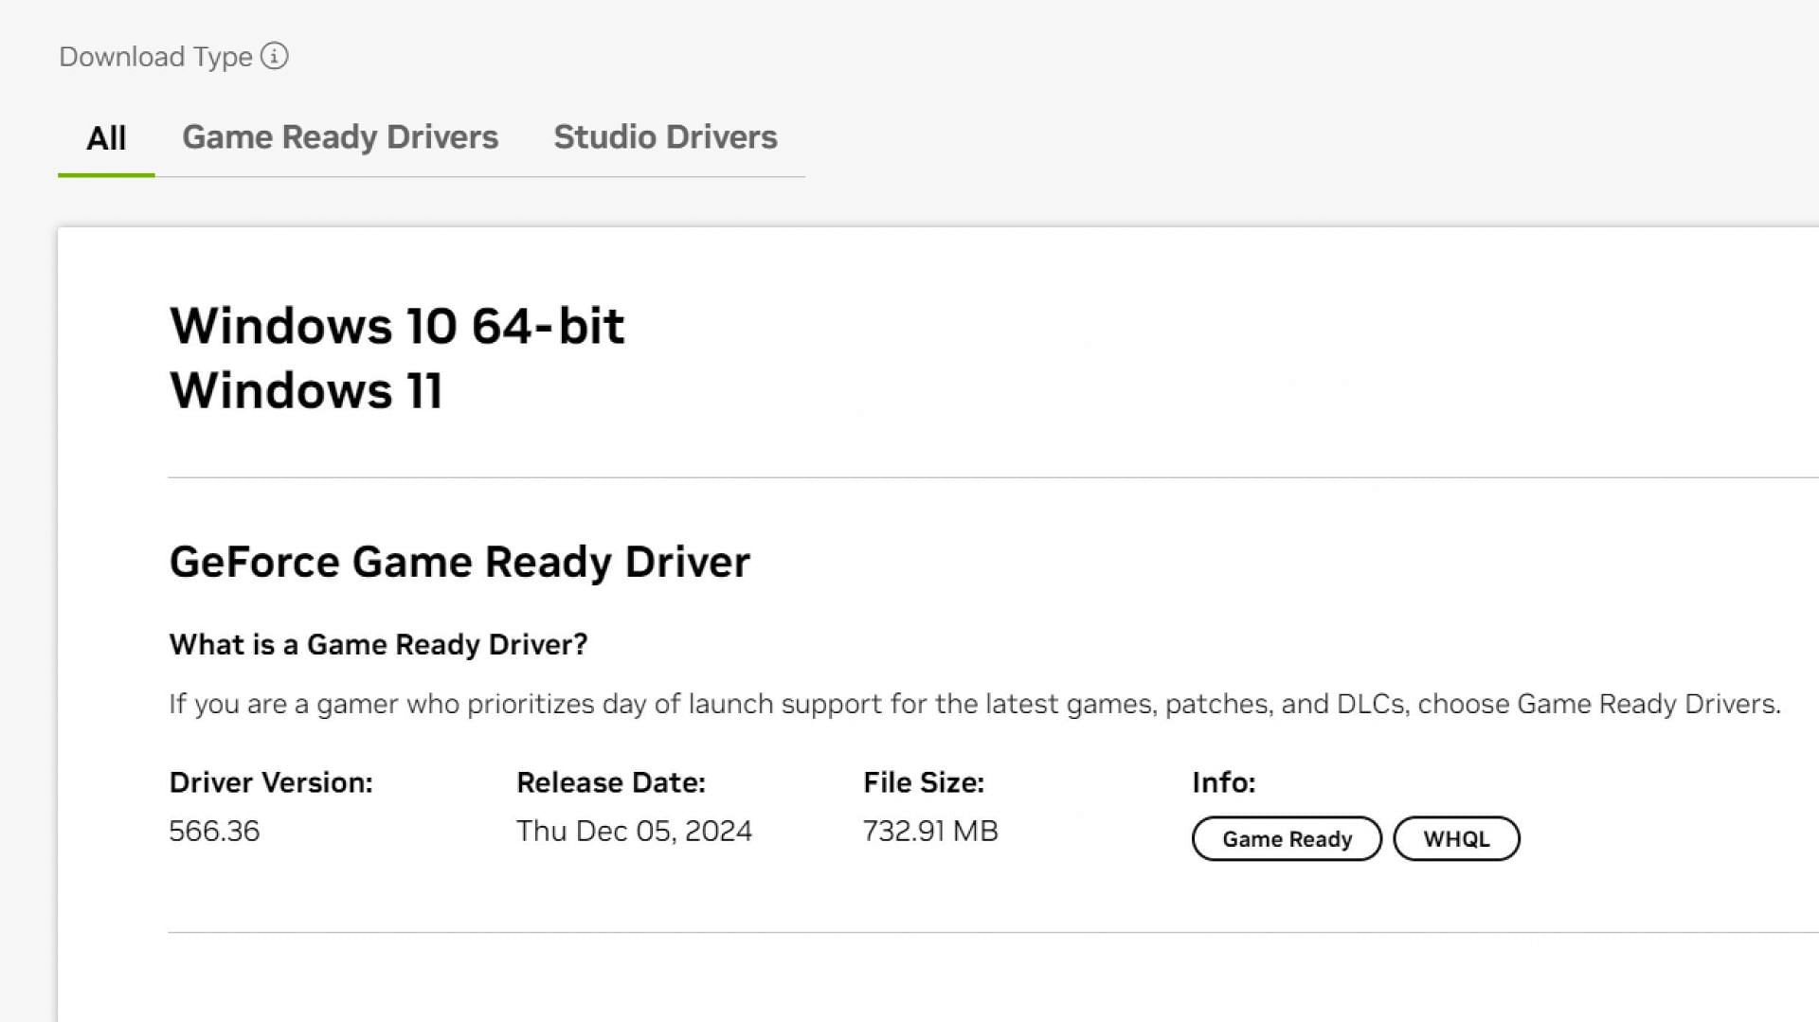Open the Download Type info icon
The height and width of the screenshot is (1022, 1819).
coord(274,56)
